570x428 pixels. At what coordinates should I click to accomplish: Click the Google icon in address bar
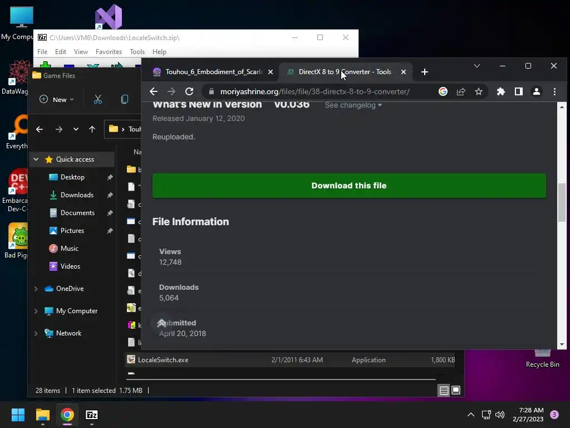[x=443, y=91]
